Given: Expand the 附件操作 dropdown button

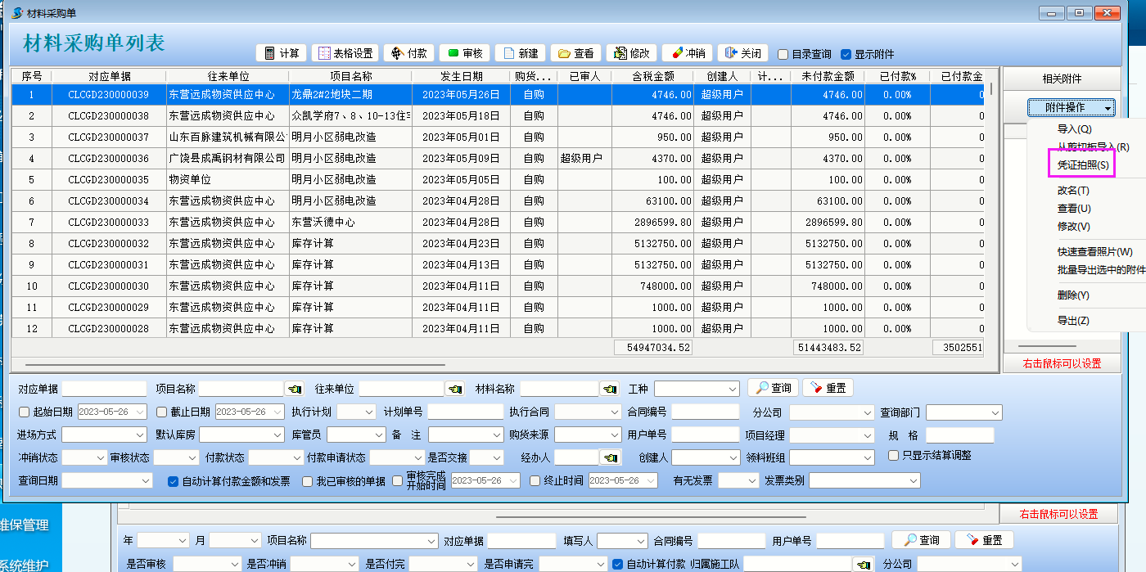Looking at the screenshot, I should (1071, 108).
